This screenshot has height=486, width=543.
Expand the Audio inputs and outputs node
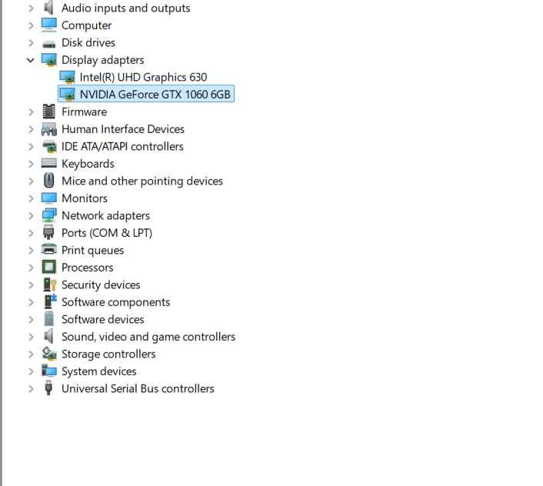[31, 8]
